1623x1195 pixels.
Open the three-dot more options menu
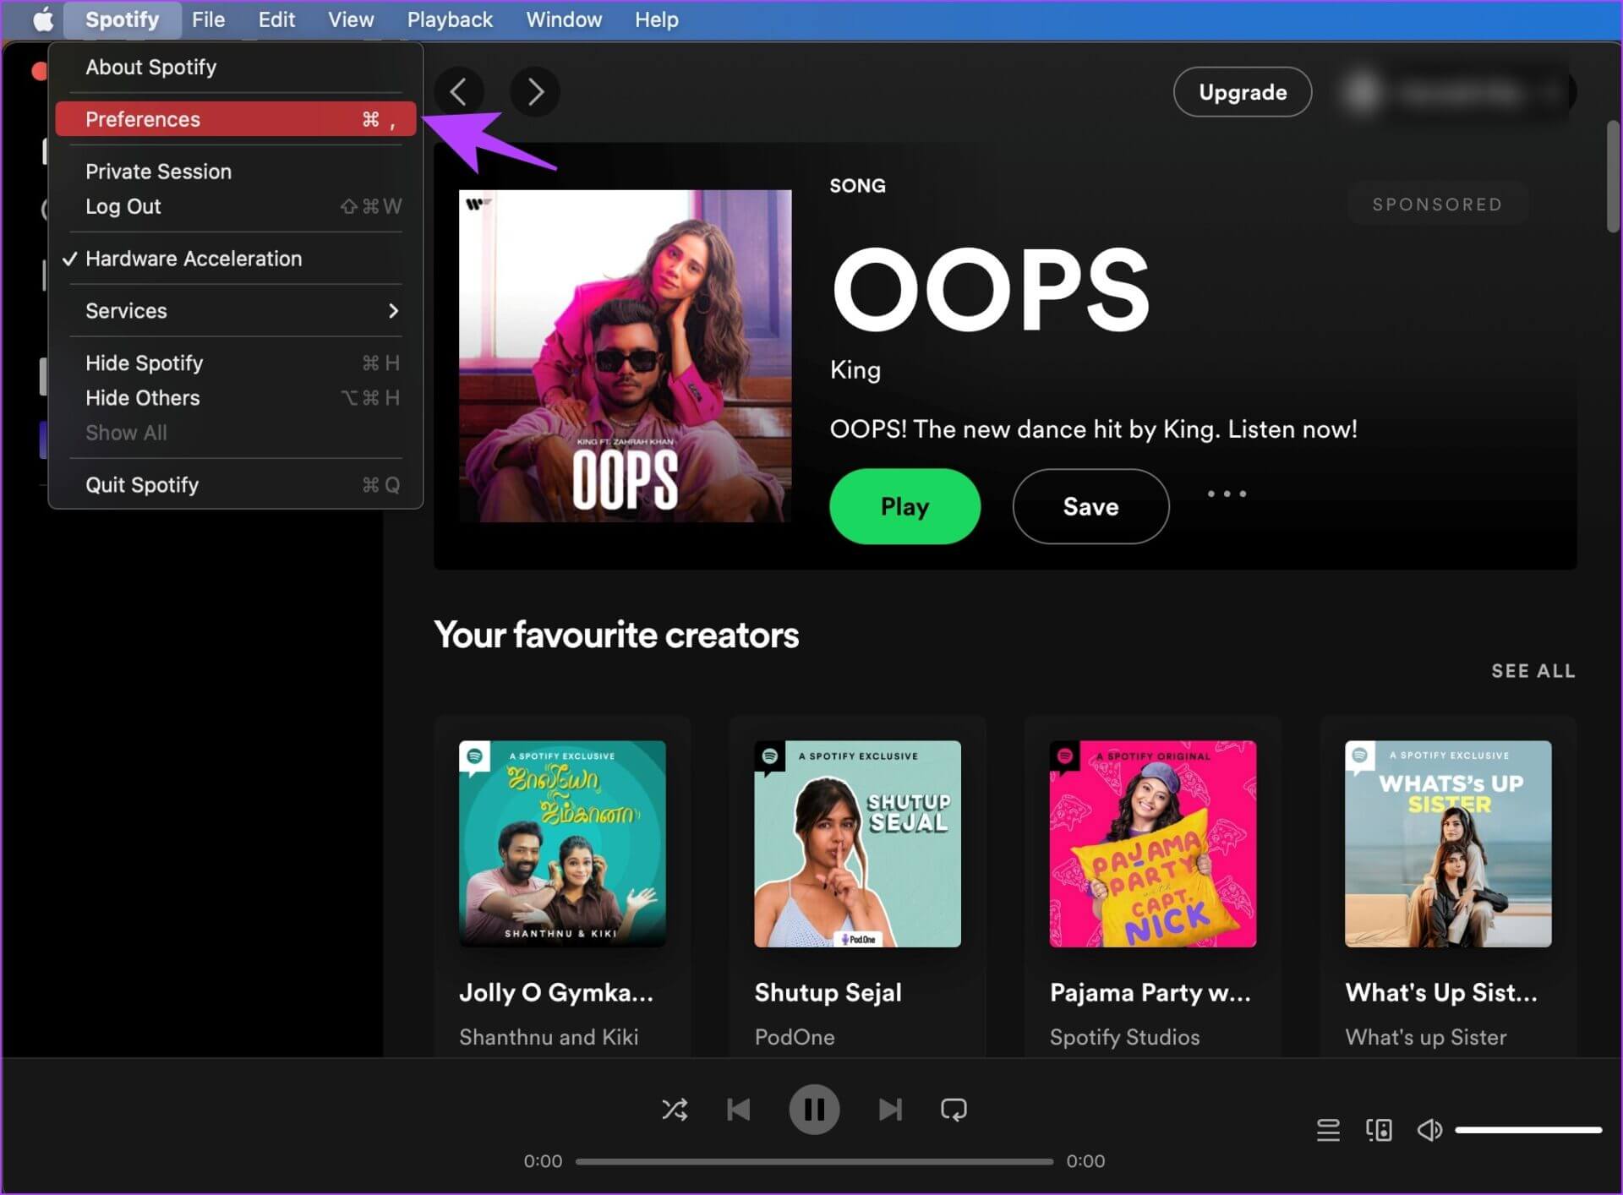coord(1227,494)
